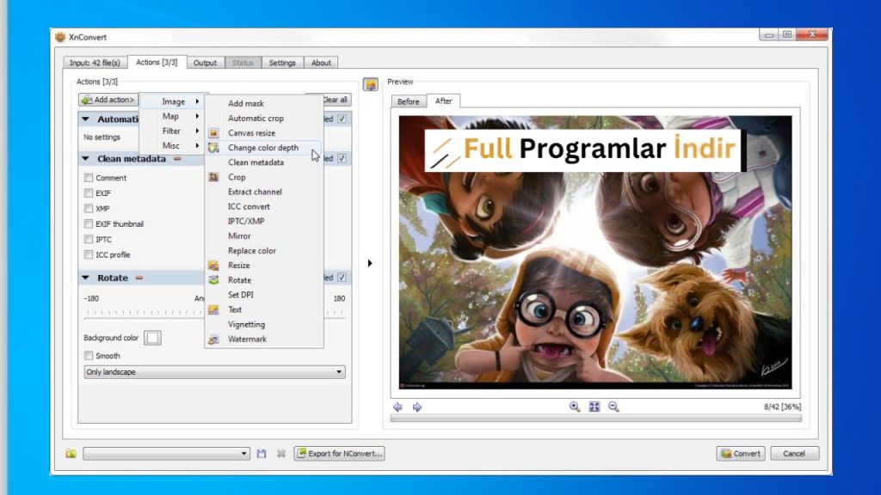Screen dimensions: 881x495
Task: Zoom out of the preview
Action: pyautogui.click(x=613, y=406)
